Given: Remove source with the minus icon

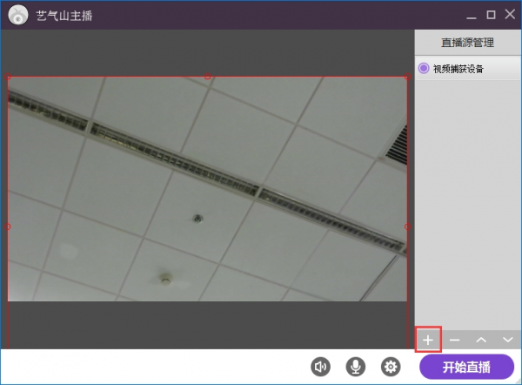Looking at the screenshot, I should 454,340.
